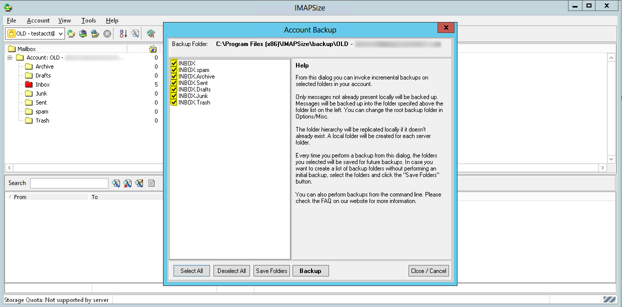Click the check size globe toolbar icon
622x307 pixels.
coord(83,33)
